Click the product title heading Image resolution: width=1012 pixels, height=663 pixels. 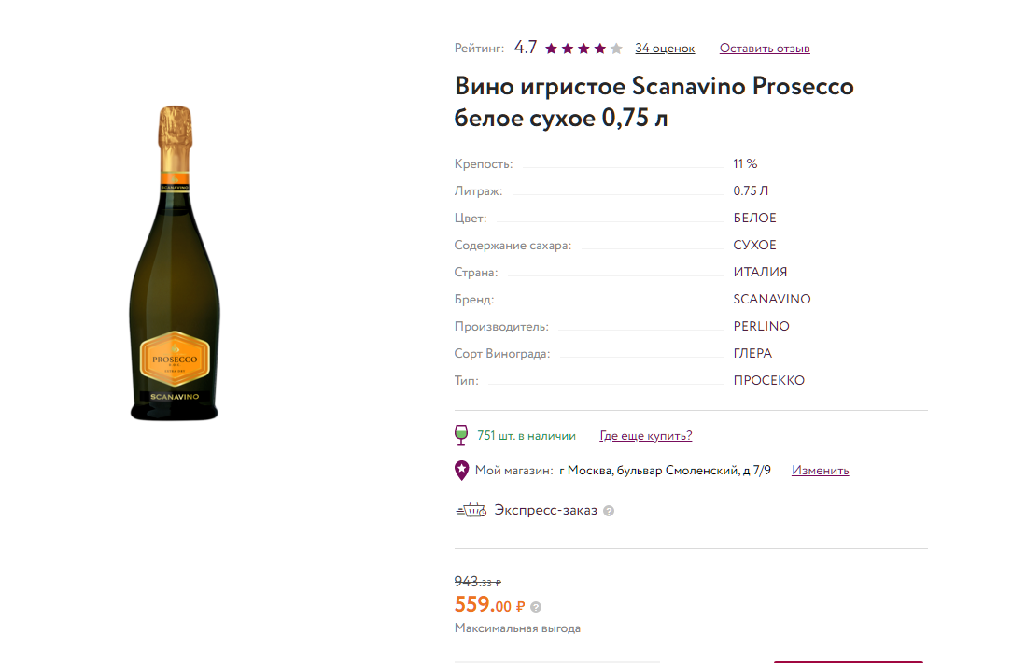click(x=654, y=103)
